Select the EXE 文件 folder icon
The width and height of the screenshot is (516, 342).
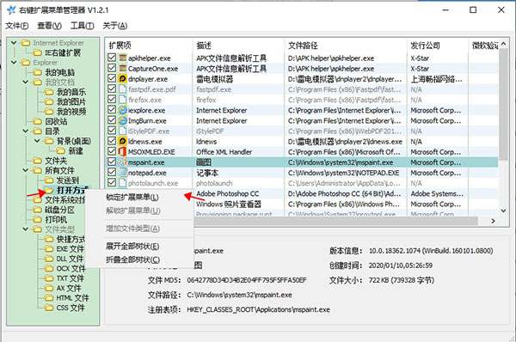(49, 249)
